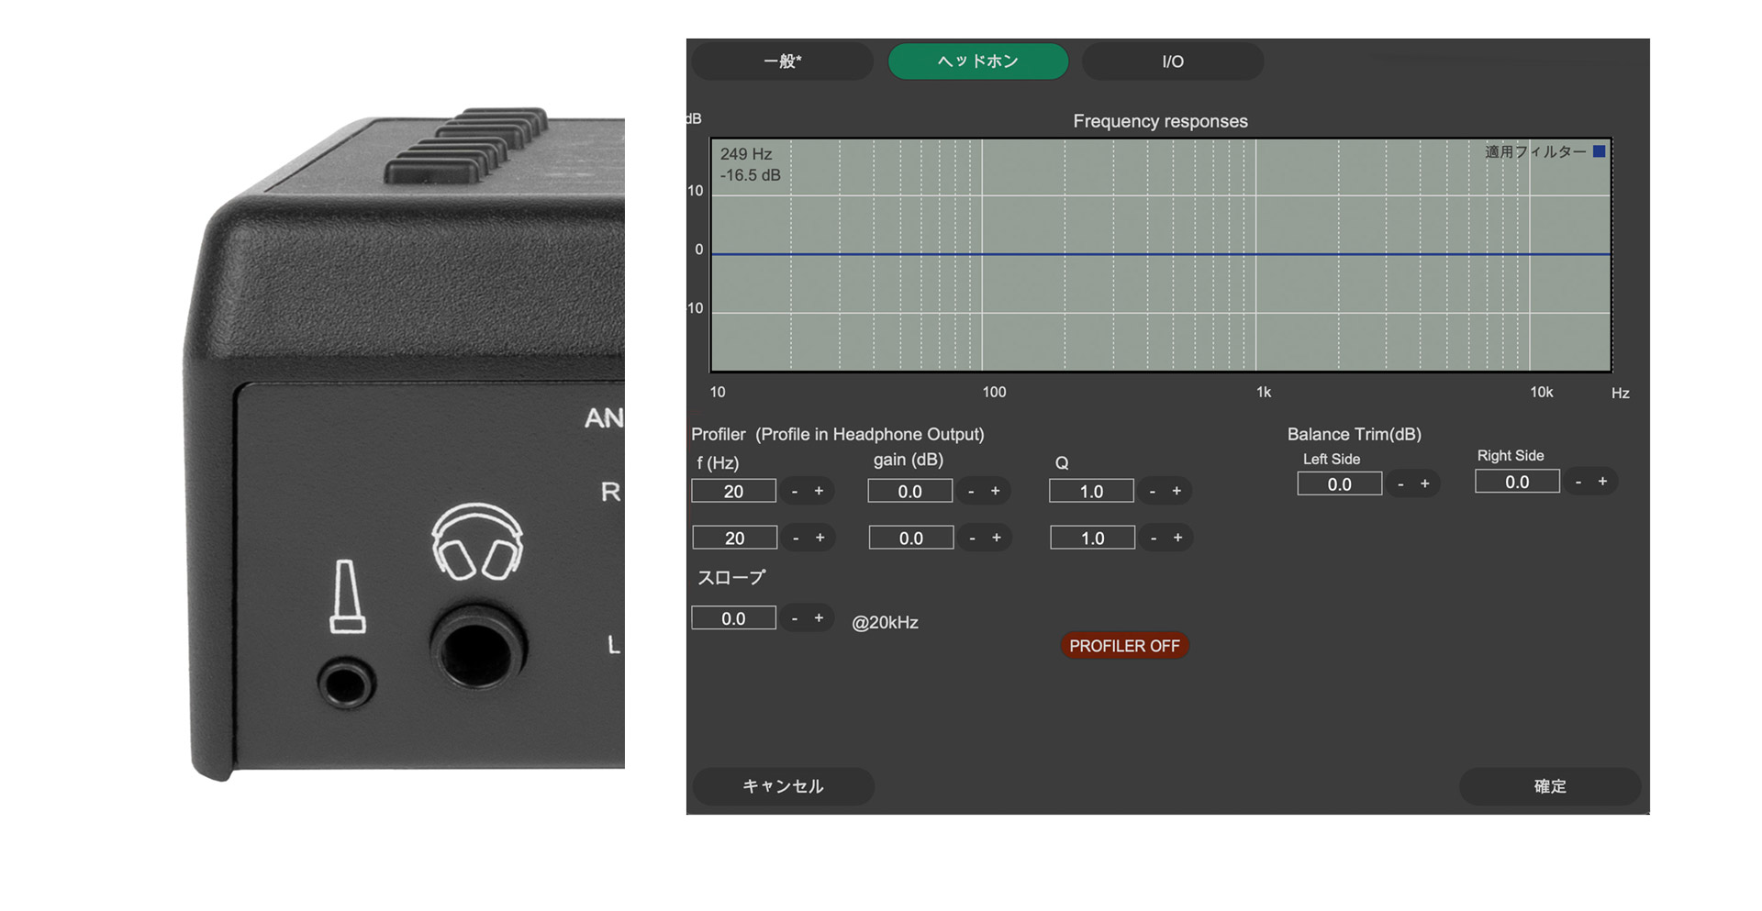Click the Profiler (Profile in Headphone Output) label
This screenshot has width=1762, height=911.
tap(838, 434)
